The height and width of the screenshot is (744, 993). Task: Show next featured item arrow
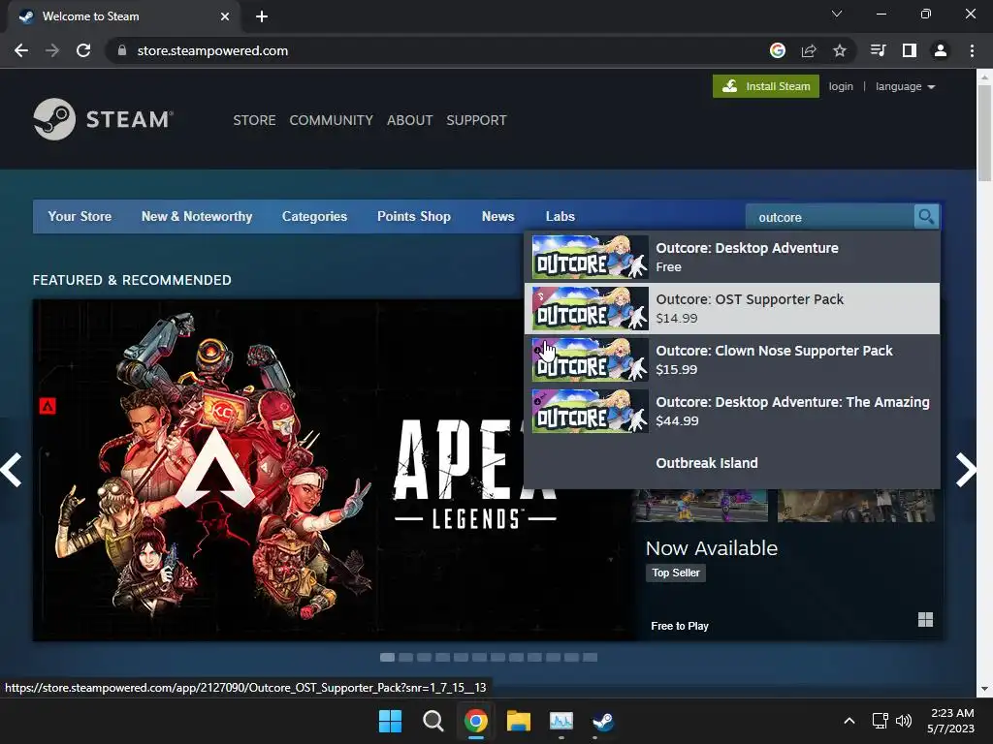[x=965, y=470]
